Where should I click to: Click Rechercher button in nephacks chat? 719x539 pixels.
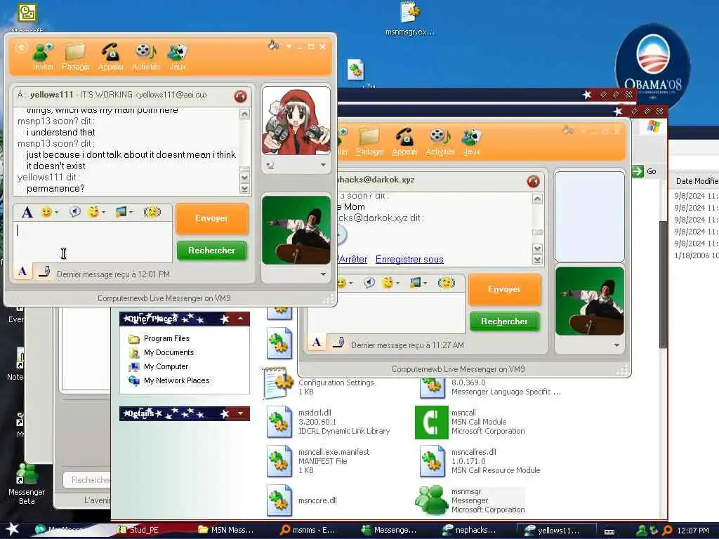tap(504, 321)
